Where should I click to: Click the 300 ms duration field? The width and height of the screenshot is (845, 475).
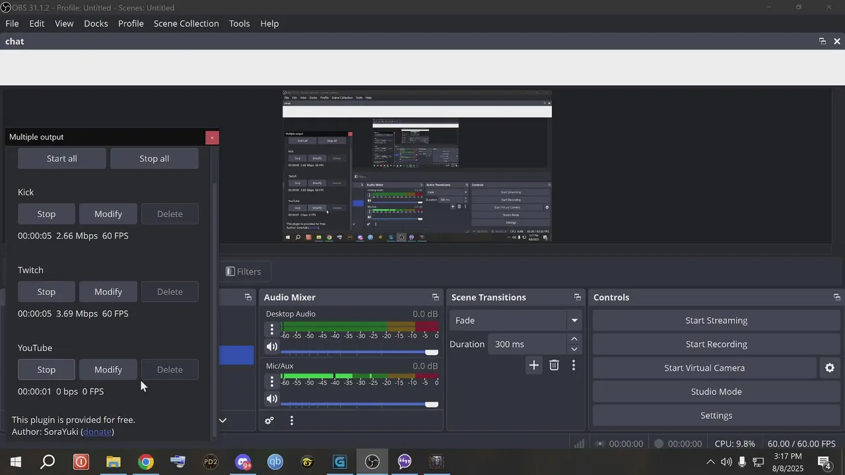[528, 344]
